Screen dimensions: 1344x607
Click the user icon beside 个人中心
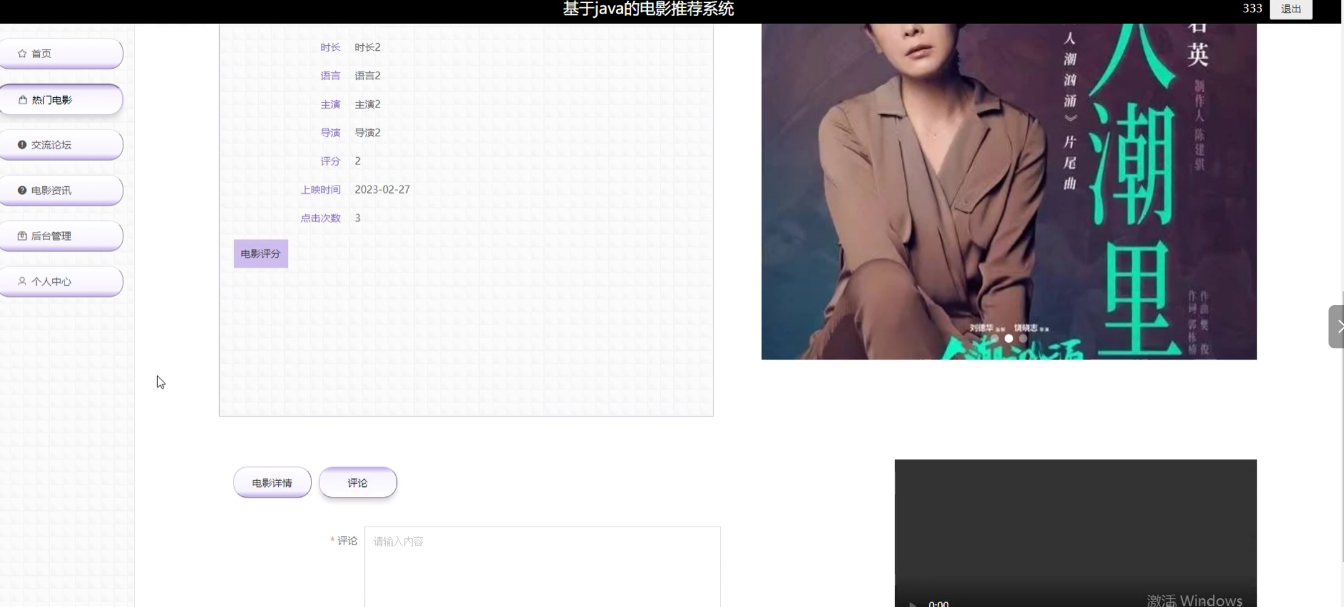pyautogui.click(x=22, y=282)
